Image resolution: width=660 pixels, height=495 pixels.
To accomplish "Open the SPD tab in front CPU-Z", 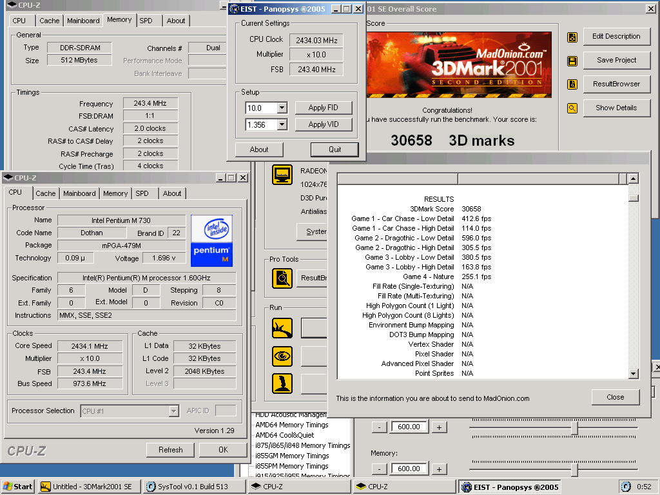I will (142, 193).
